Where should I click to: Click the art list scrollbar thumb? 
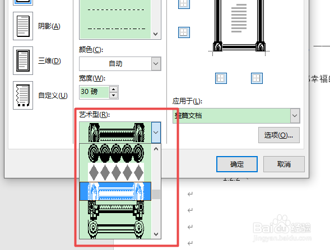156,194
